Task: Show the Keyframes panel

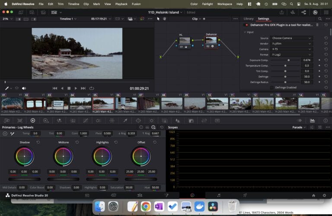Action: [300, 121]
